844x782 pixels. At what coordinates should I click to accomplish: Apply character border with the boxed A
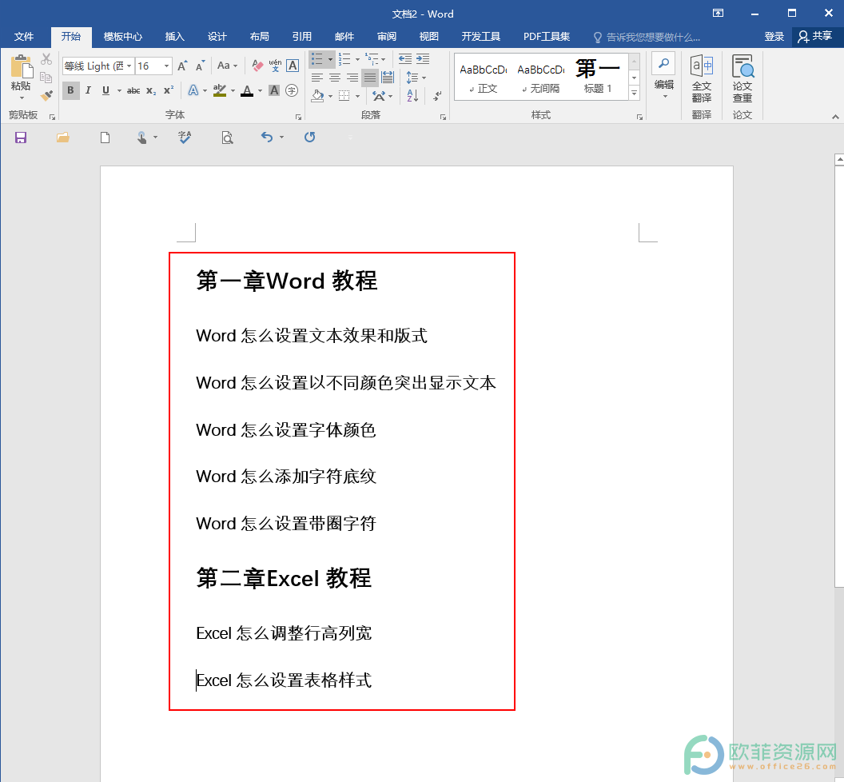[x=293, y=66]
